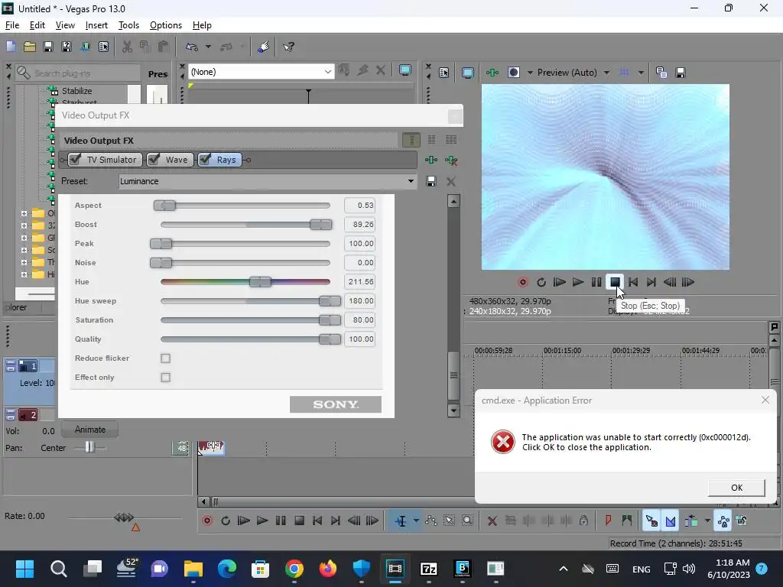This screenshot has height=587, width=783.
Task: Enable the Reduce flicker checkbox
Action: pyautogui.click(x=165, y=358)
